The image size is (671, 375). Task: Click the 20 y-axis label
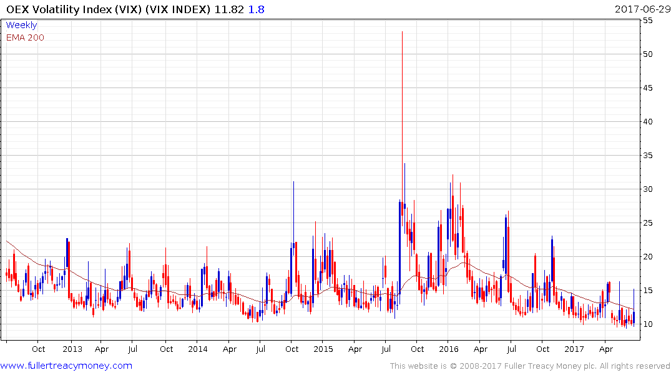click(647, 257)
